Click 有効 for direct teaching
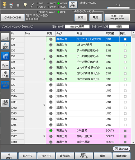This screenshot has width=135, height=160. [81, 17]
